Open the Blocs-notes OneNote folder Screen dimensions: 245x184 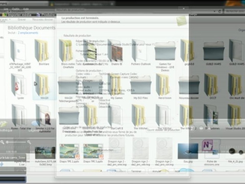click(x=67, y=54)
